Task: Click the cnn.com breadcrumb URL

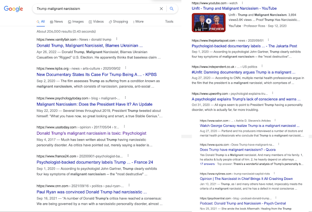Action: [x=80, y=186]
